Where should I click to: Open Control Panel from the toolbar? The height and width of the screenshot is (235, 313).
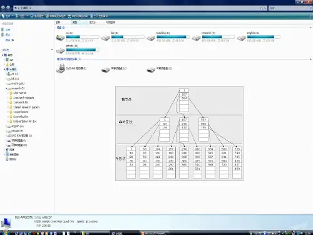[99, 16]
